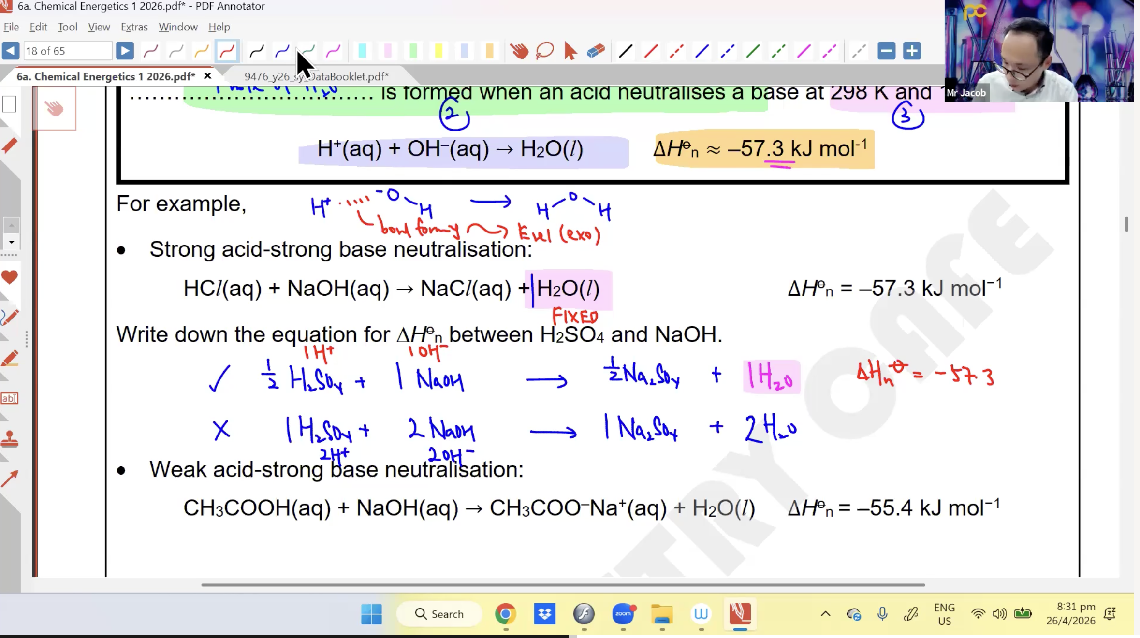The image size is (1140, 638).
Task: Select the orange curved pen preset
Action: pyautogui.click(x=201, y=51)
